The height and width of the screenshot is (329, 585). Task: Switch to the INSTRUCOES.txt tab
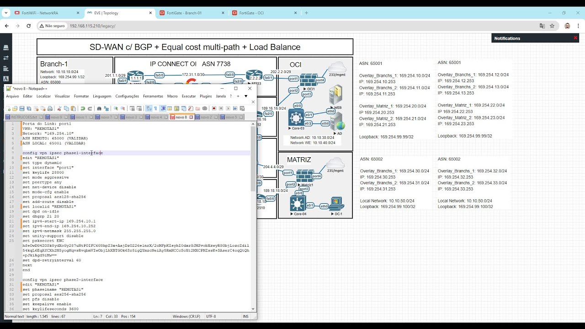pyautogui.click(x=24, y=117)
